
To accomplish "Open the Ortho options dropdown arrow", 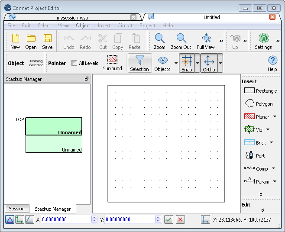I will pyautogui.click(x=220, y=63).
